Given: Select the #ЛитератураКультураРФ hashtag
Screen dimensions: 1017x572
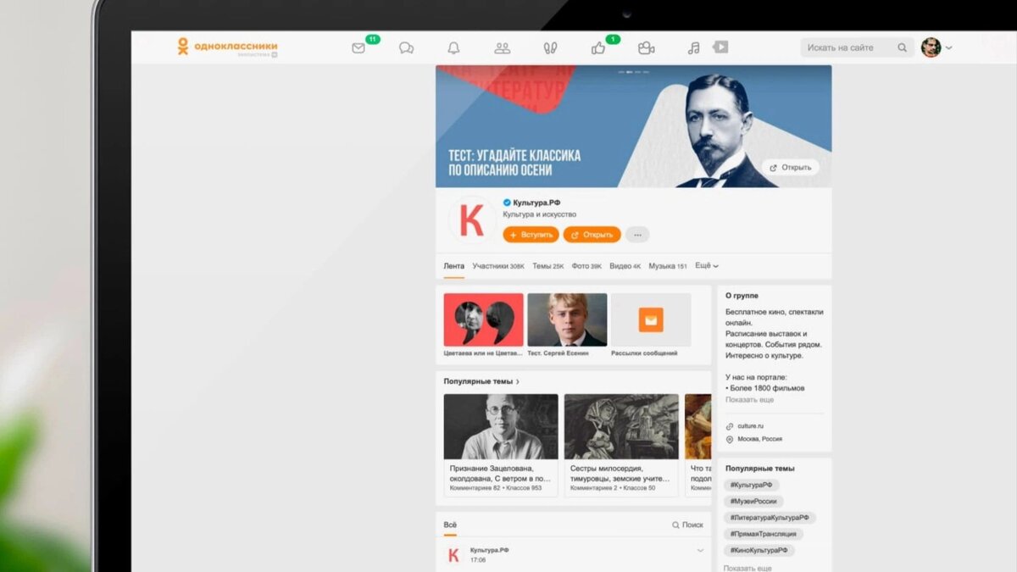Looking at the screenshot, I should coord(770,517).
